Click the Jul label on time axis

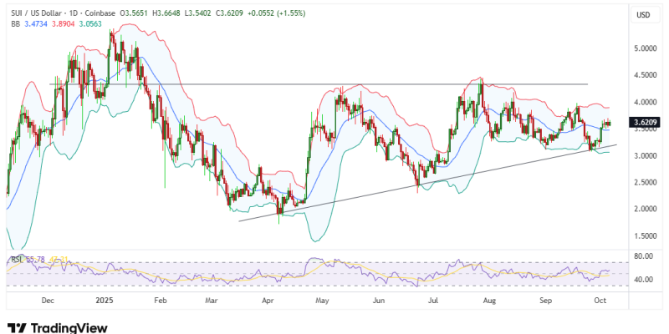432,299
